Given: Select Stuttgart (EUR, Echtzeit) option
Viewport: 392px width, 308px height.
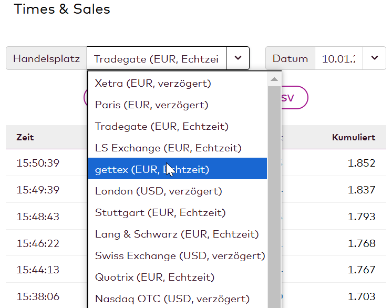Looking at the screenshot, I should click(x=178, y=212).
